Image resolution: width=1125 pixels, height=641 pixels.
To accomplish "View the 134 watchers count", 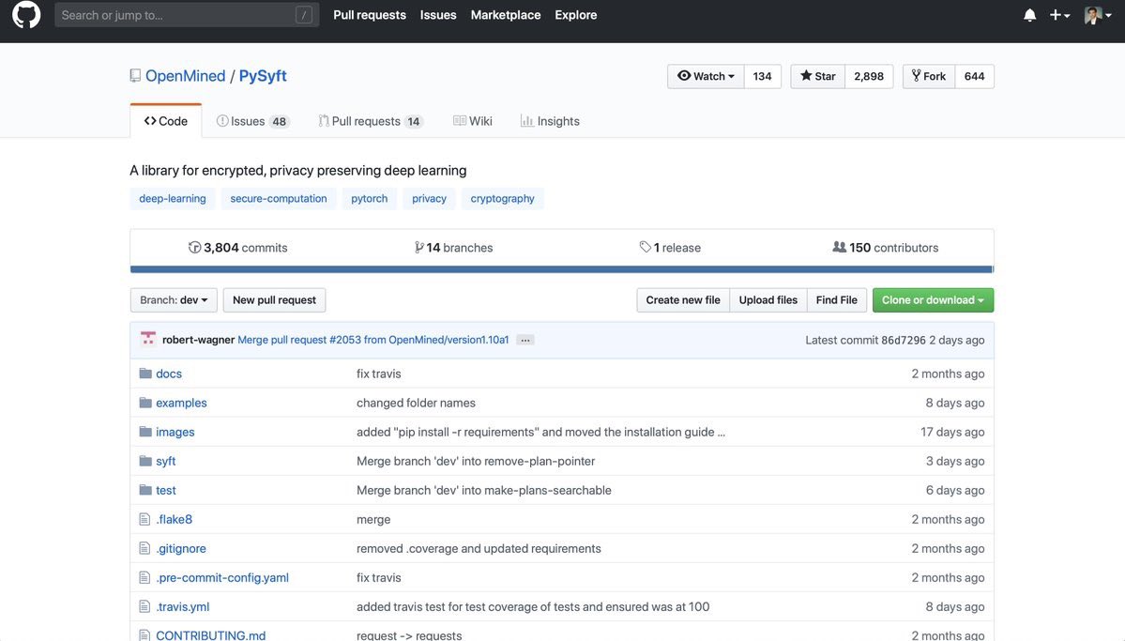I will tap(762, 76).
